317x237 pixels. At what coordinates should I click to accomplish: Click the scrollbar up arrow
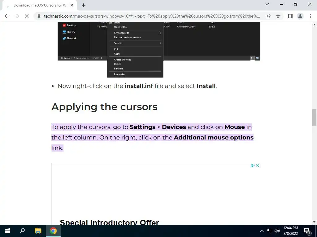[x=315, y=25]
